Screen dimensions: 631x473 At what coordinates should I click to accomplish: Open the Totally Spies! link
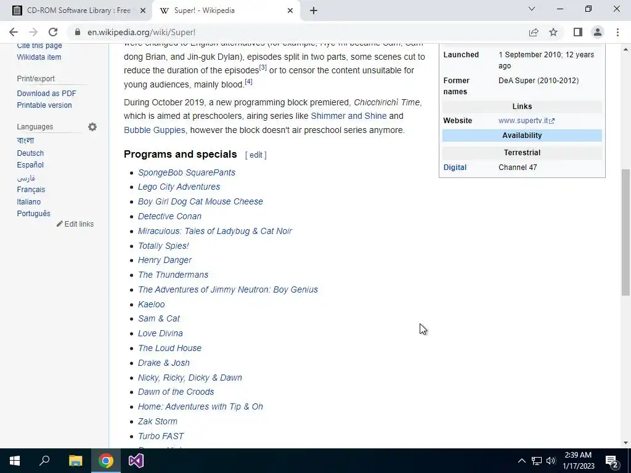point(163,246)
